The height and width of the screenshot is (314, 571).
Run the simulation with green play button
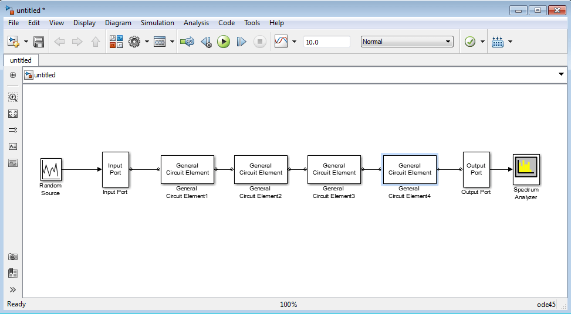click(x=224, y=42)
